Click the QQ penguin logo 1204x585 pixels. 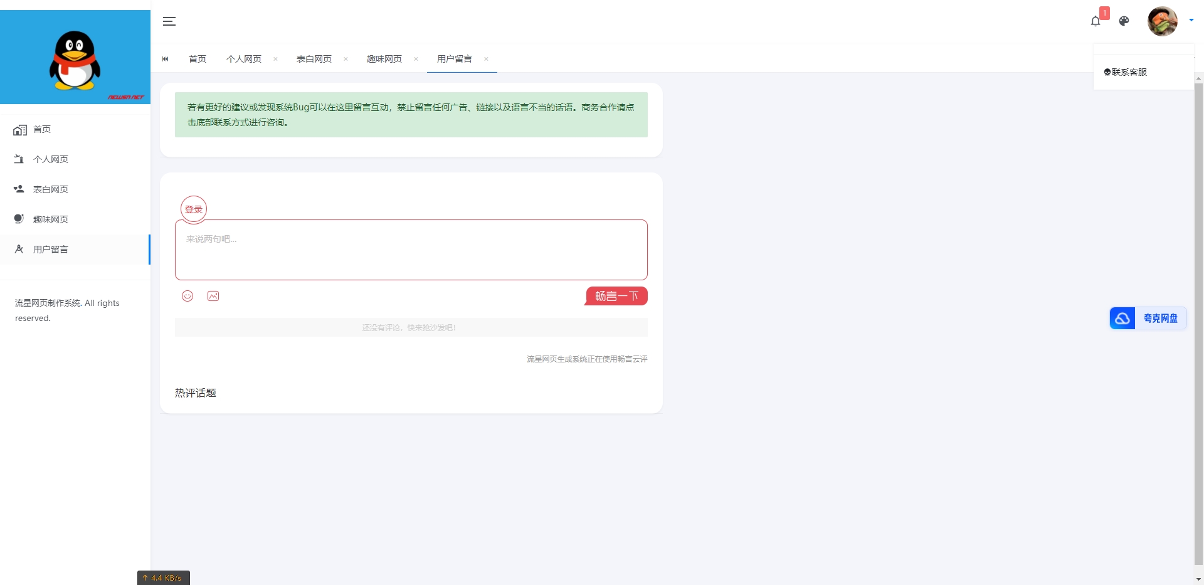click(75, 61)
